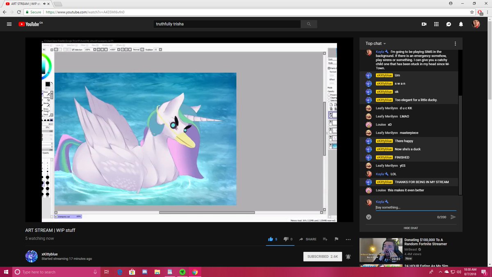Toggle channel notification bell beside Subscribed

click(x=348, y=256)
